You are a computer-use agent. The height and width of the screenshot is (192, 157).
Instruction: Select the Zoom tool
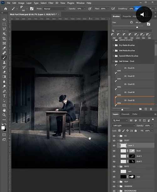pyautogui.click(x=4, y=115)
